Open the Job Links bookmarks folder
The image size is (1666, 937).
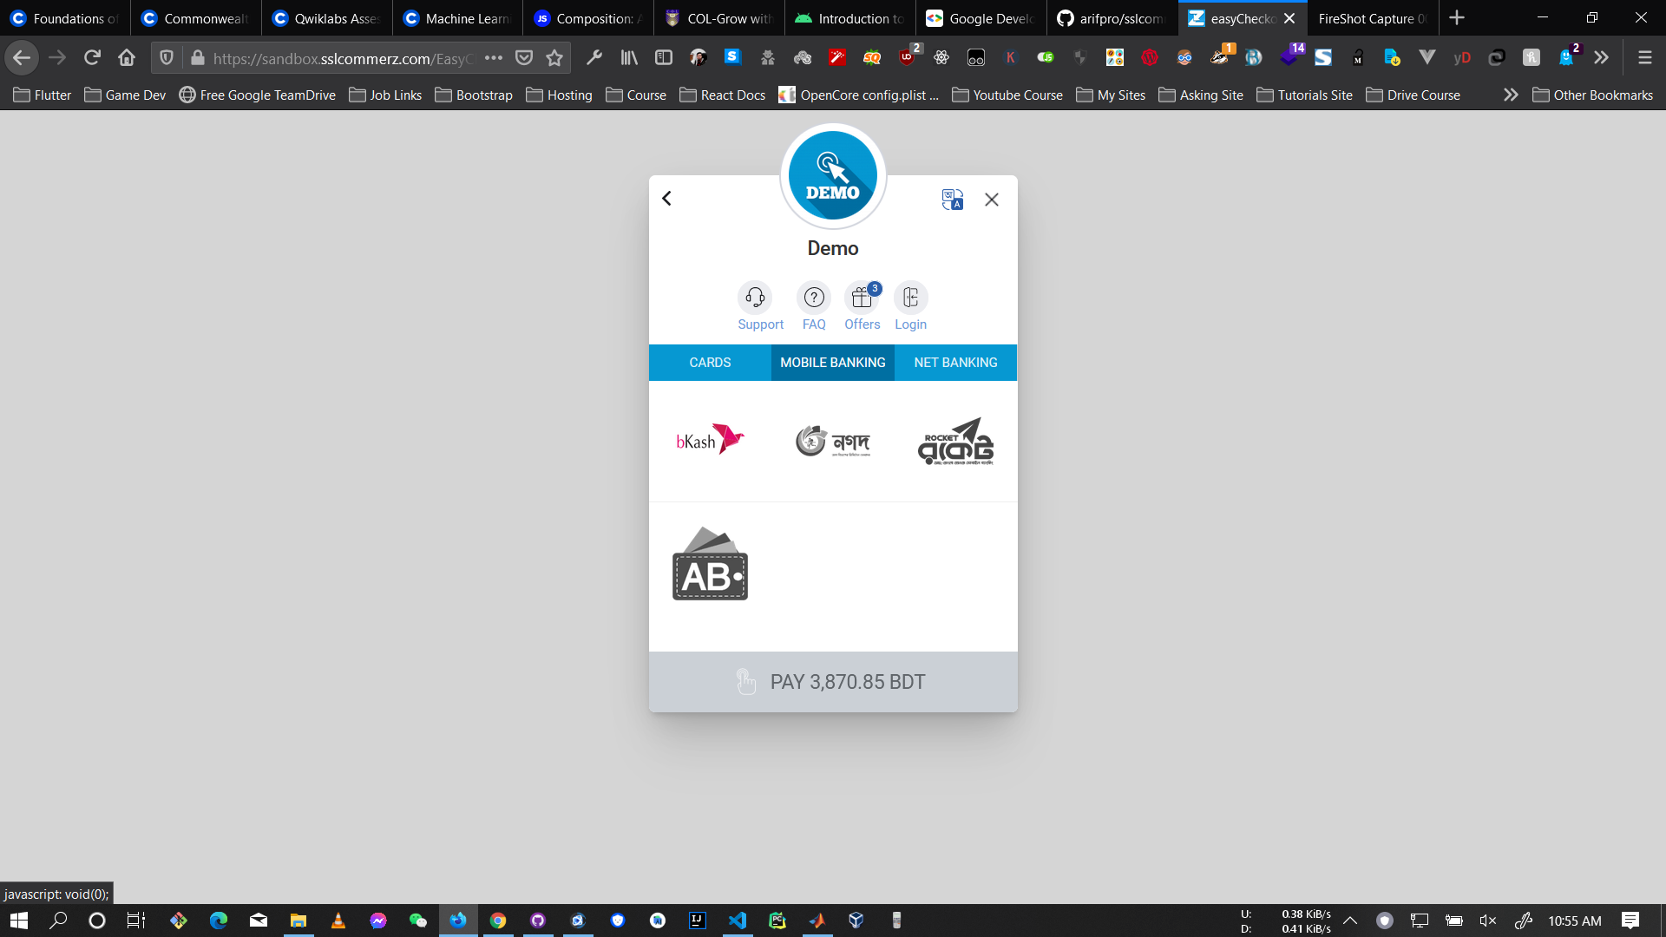click(385, 95)
